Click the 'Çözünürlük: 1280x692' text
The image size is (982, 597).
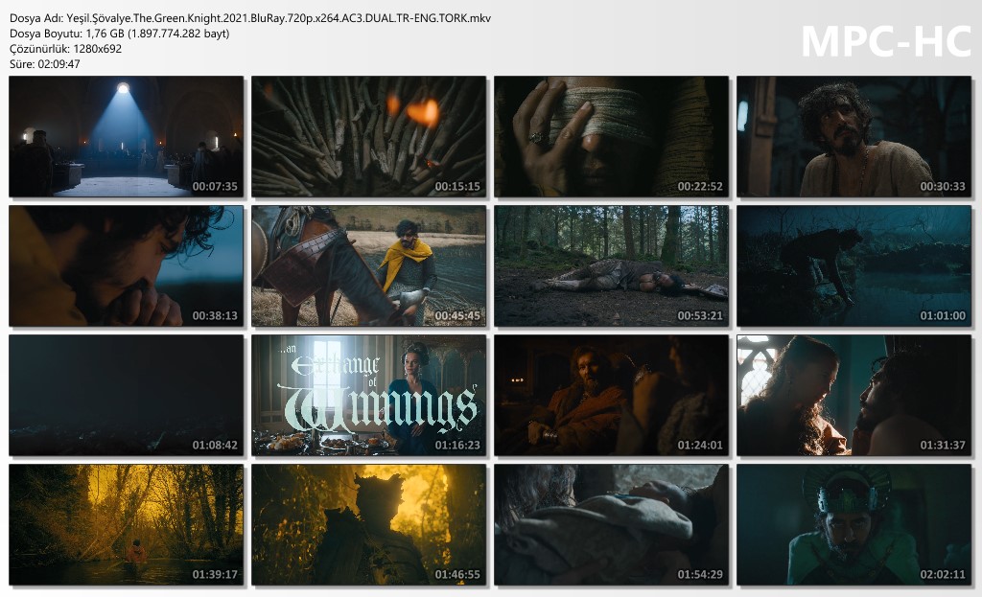66,48
